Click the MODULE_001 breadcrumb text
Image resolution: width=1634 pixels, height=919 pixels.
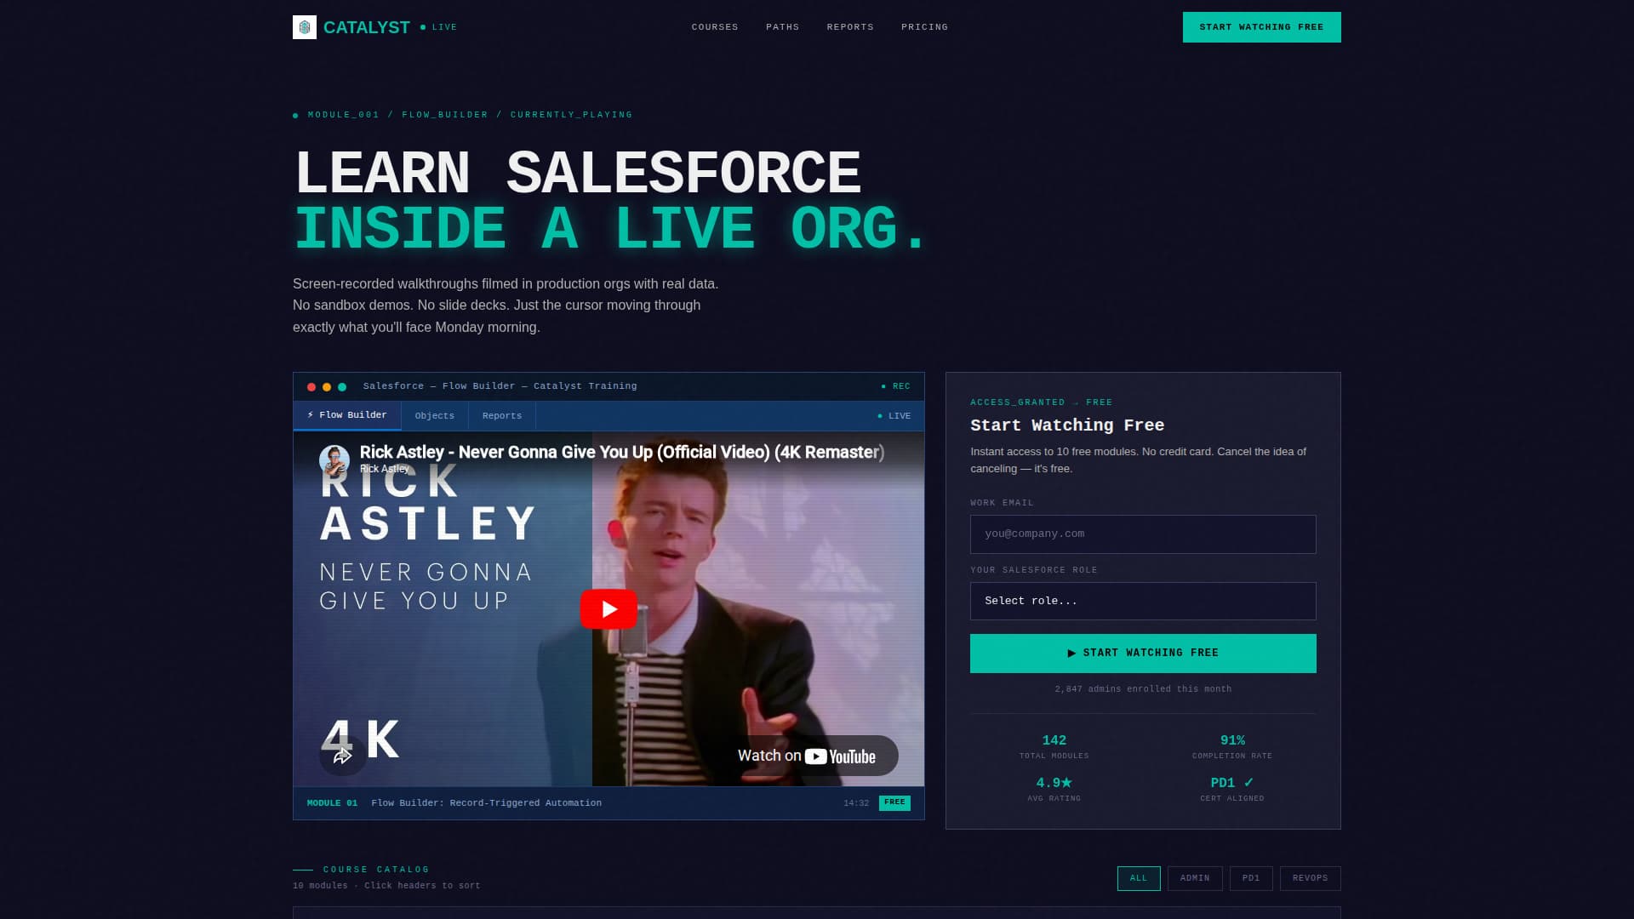click(x=344, y=115)
